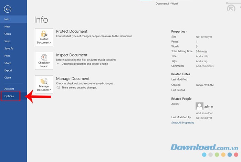Click the Add a title field

click(202, 56)
